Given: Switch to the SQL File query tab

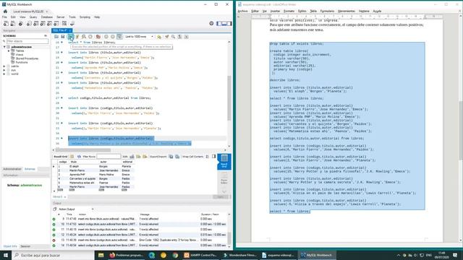Looking at the screenshot, I should [x=61, y=30].
